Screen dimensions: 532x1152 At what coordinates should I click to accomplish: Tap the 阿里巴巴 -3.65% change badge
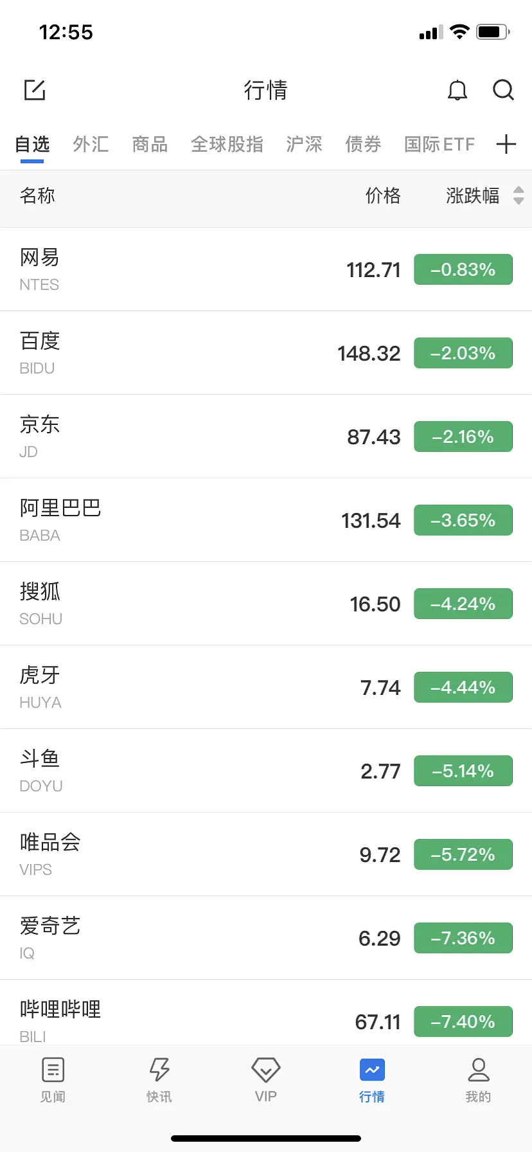click(463, 520)
